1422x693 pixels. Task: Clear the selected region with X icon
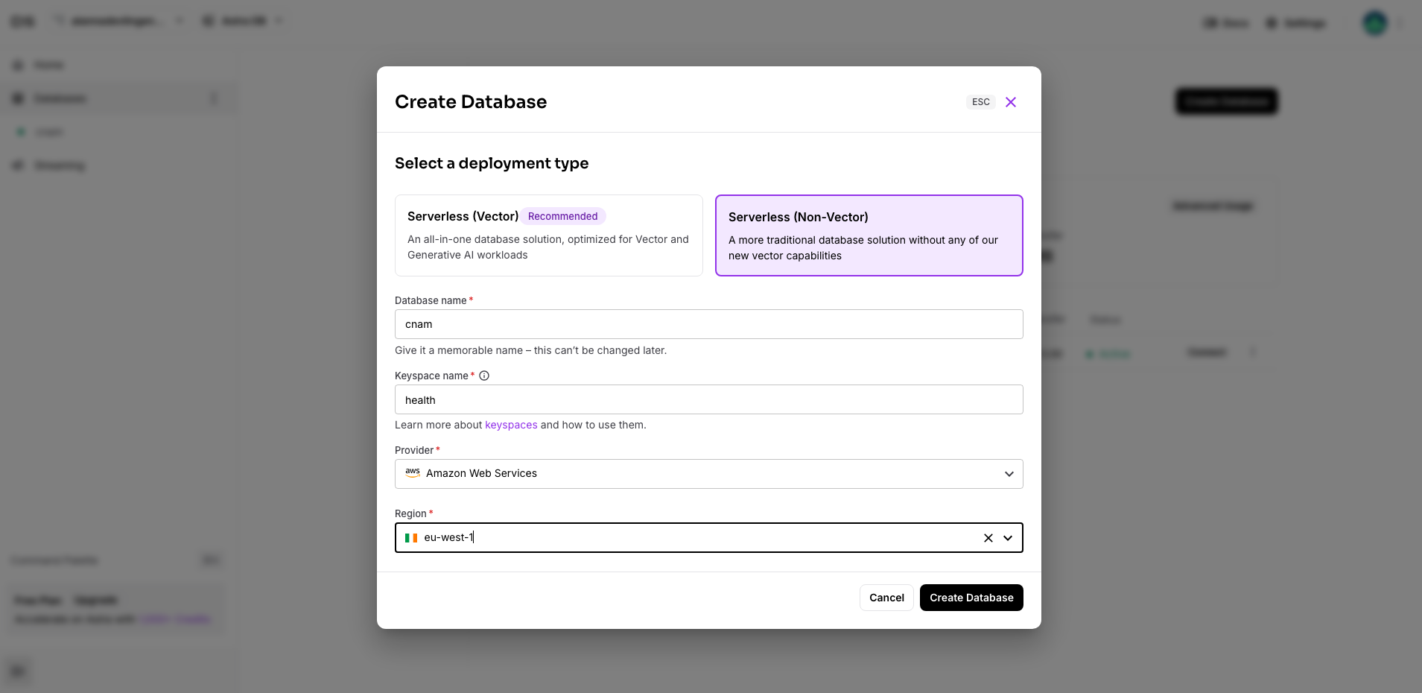click(988, 538)
